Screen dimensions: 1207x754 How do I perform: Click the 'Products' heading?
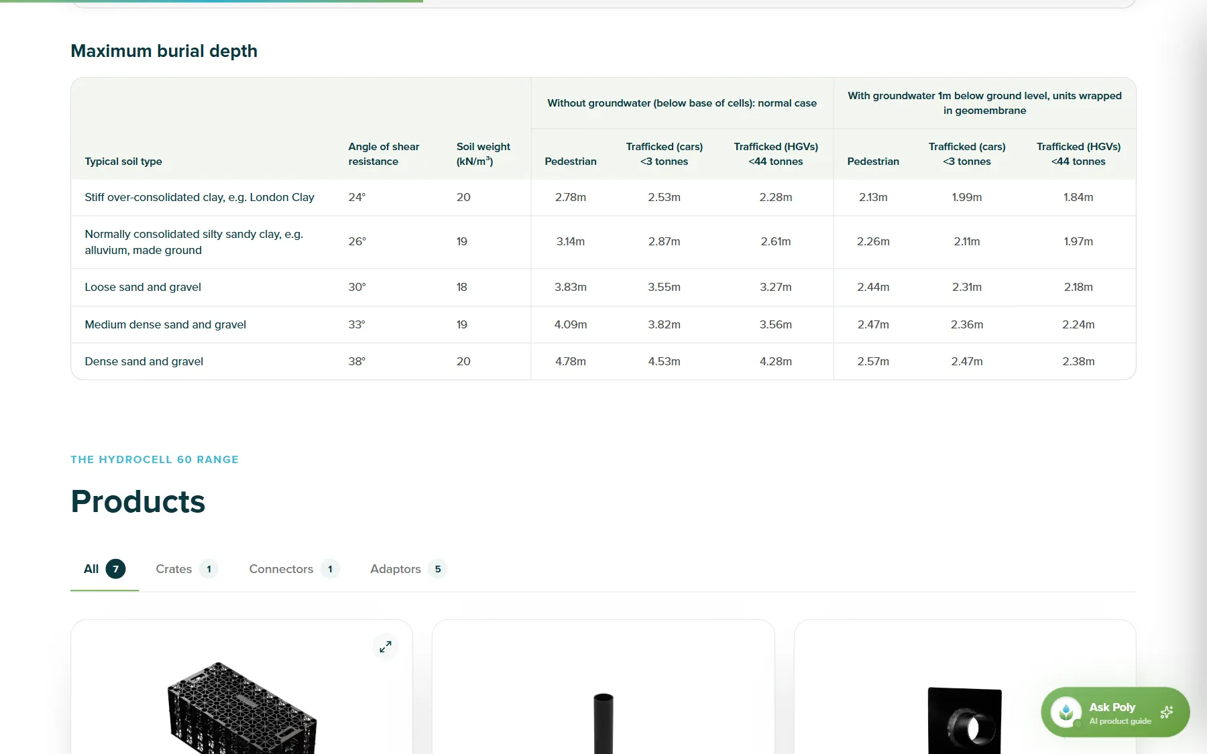138,501
